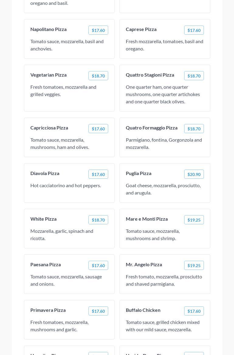Select the Diavola Pizza description text
Viewport: 234px width, 355px height.
[x=66, y=185]
